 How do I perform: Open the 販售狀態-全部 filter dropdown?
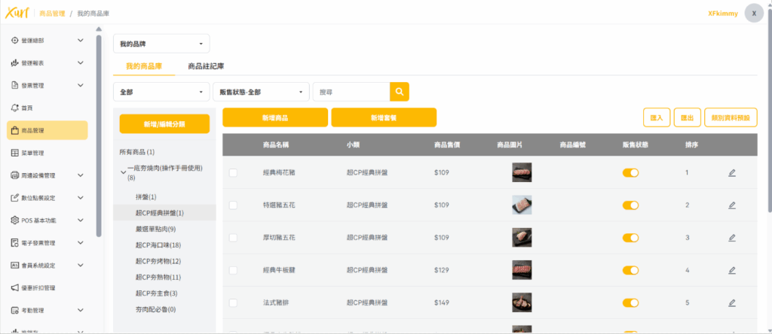pos(261,92)
